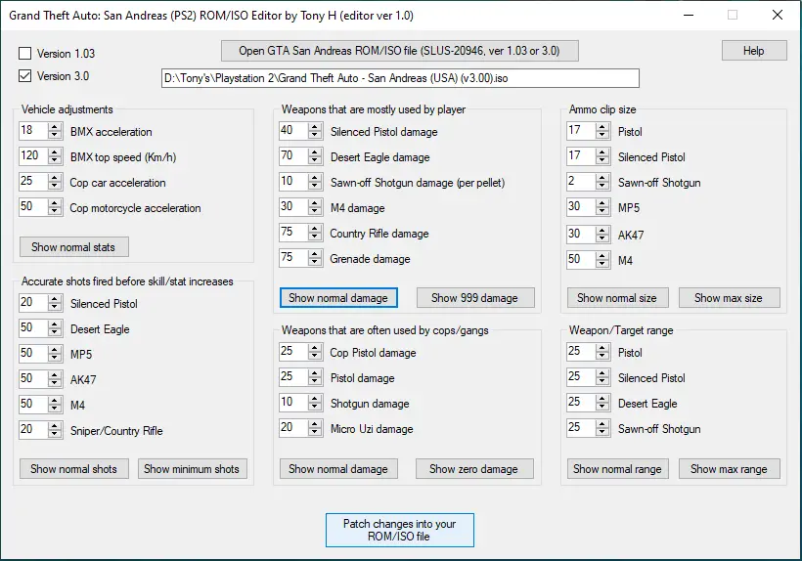Image resolution: width=802 pixels, height=561 pixels.
Task: Click Show normal damage for cops/gangs weapons
Action: (338, 468)
